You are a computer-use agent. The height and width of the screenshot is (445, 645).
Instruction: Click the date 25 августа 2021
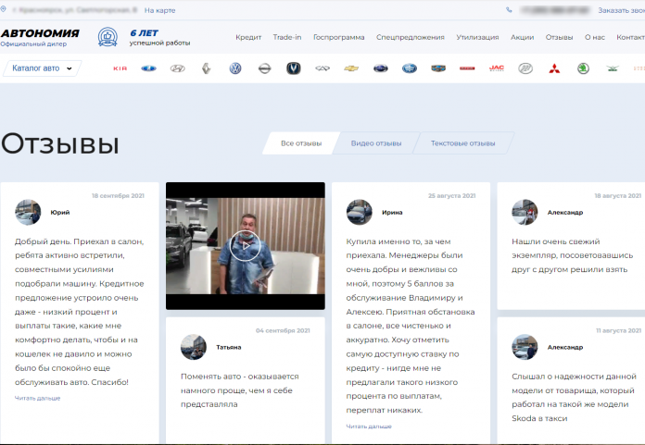point(451,196)
